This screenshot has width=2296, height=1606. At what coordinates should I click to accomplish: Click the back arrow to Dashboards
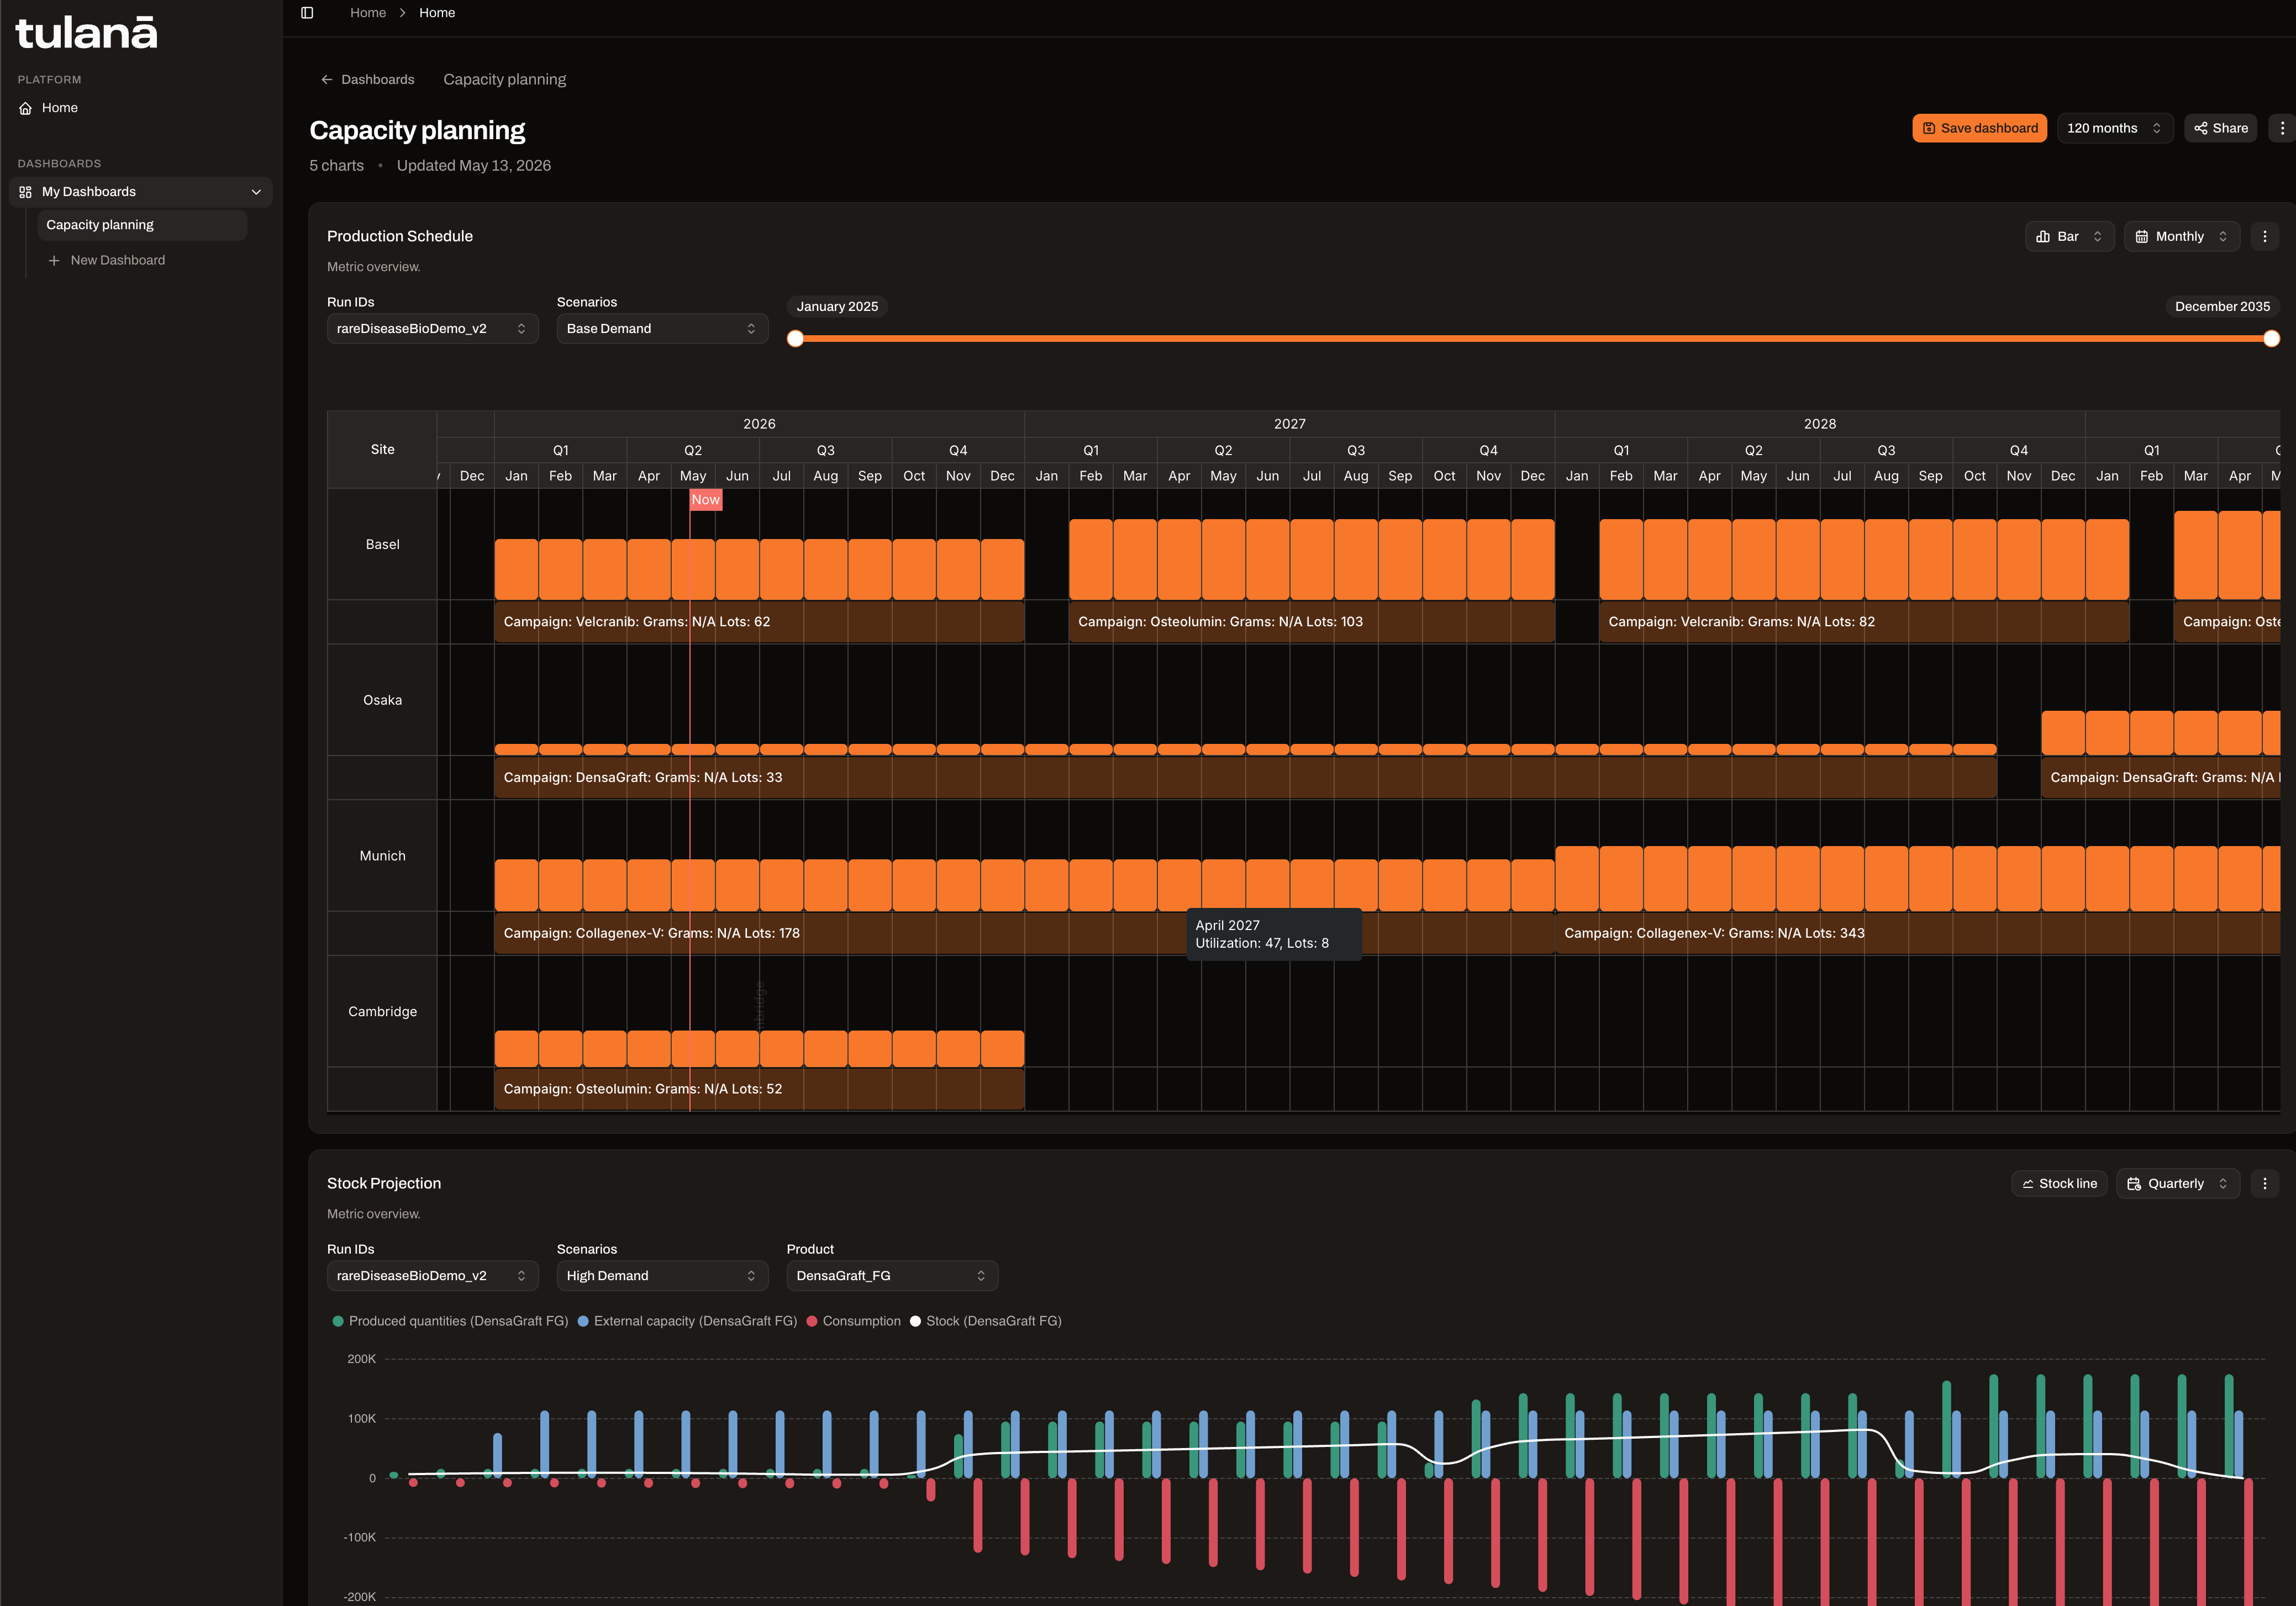(326, 80)
